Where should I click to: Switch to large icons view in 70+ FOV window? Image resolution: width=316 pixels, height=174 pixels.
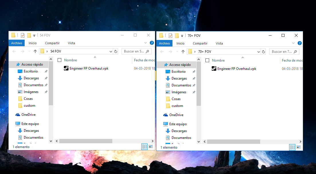(x=299, y=147)
